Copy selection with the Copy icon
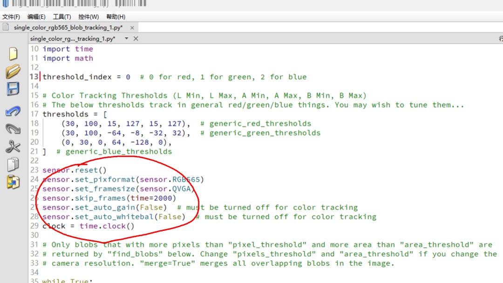The width and height of the screenshot is (503, 283). 13,164
